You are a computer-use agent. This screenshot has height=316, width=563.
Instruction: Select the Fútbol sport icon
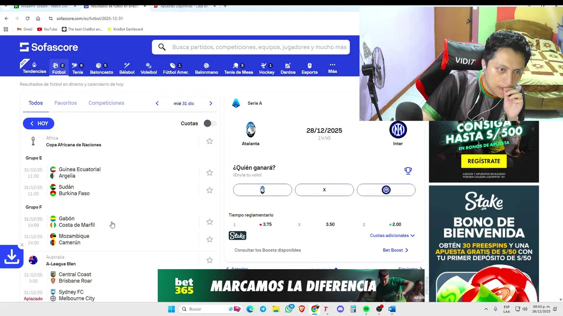(58, 68)
